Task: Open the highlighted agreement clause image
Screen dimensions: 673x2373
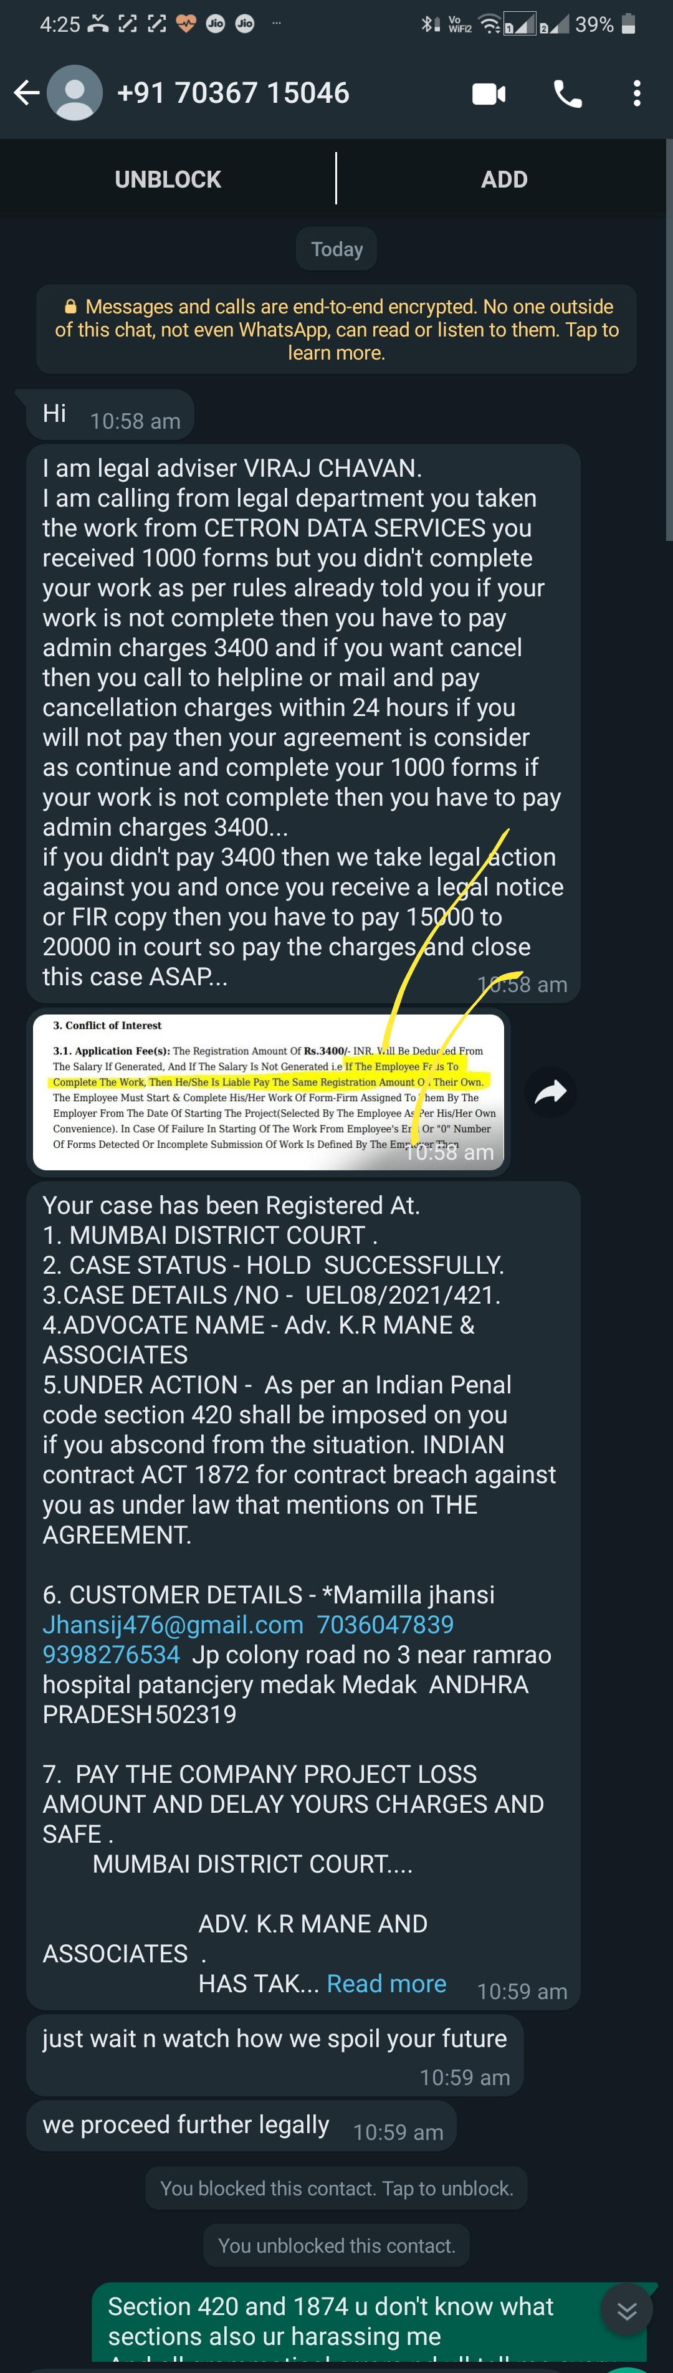Action: point(268,1092)
